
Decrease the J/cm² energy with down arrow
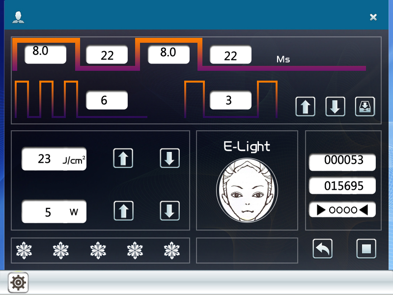(169, 158)
